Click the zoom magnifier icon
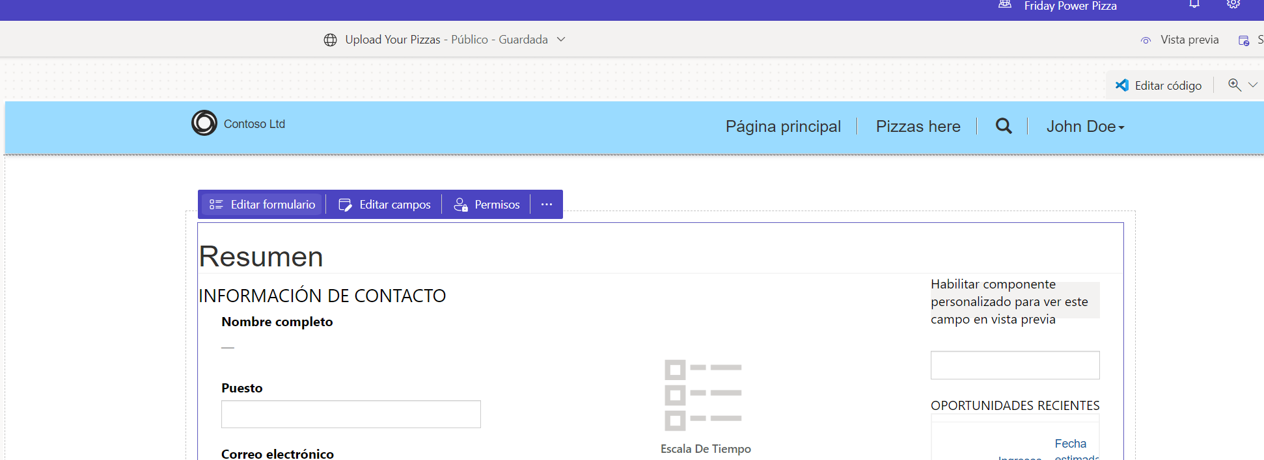The height and width of the screenshot is (460, 1264). click(1234, 85)
